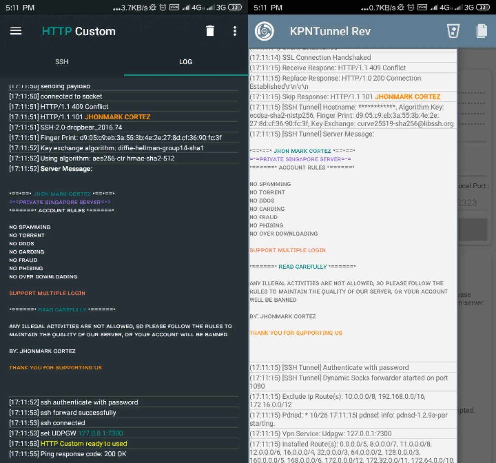Select the 'SSH-2.0-dropbear_2016.74' log line
Screen dimensions: 496x463
124,127
